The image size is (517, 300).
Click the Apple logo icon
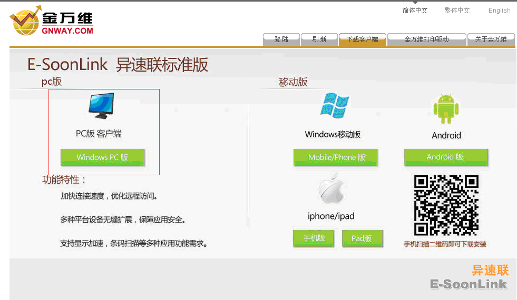click(x=331, y=188)
